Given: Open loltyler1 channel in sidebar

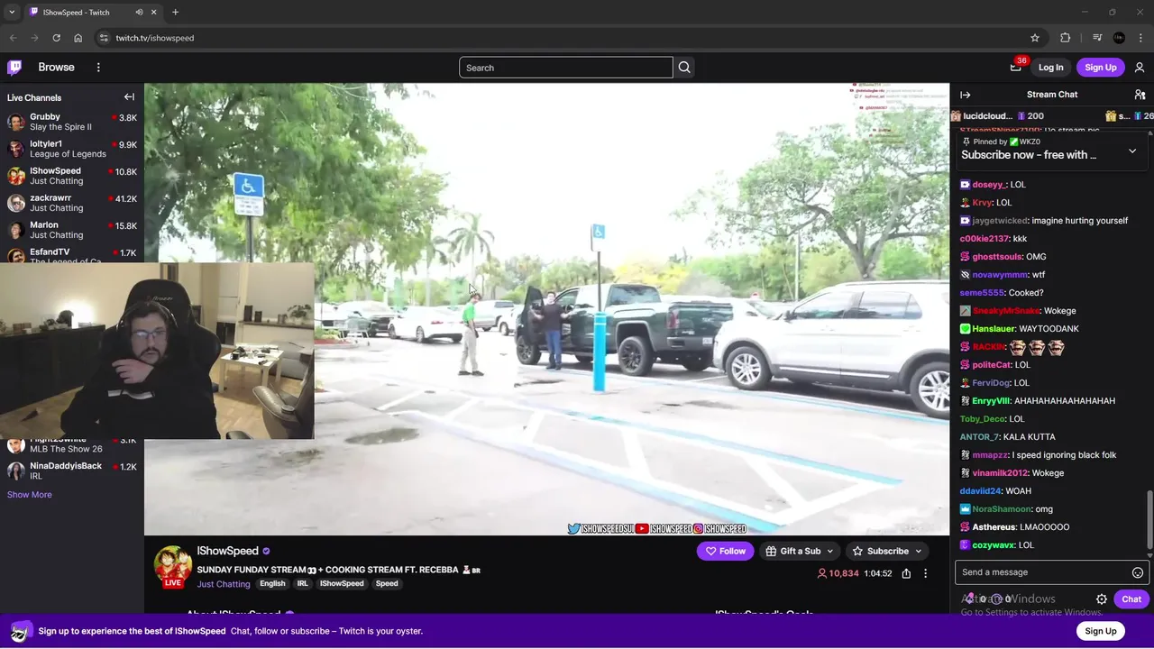Looking at the screenshot, I should coord(72,149).
